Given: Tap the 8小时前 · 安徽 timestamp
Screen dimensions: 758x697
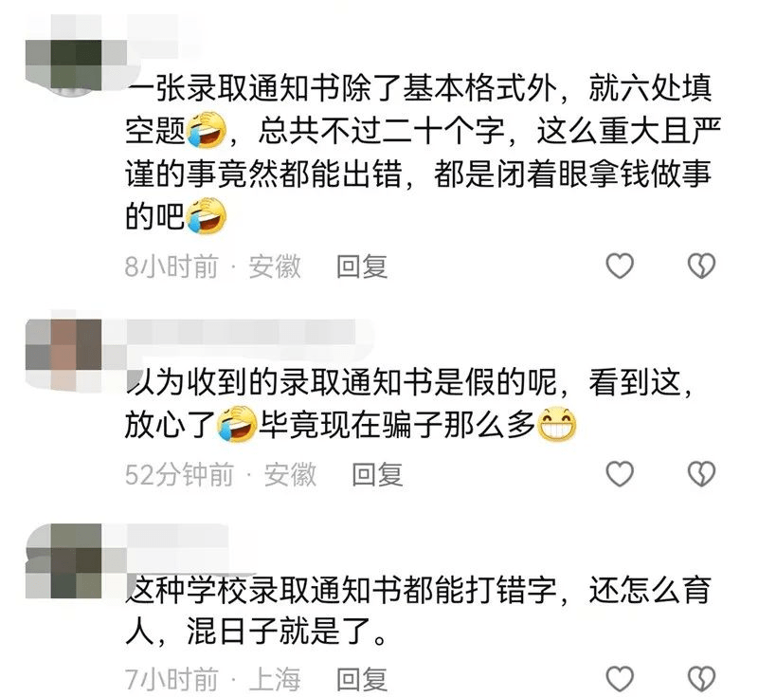Looking at the screenshot, I should point(212,266).
